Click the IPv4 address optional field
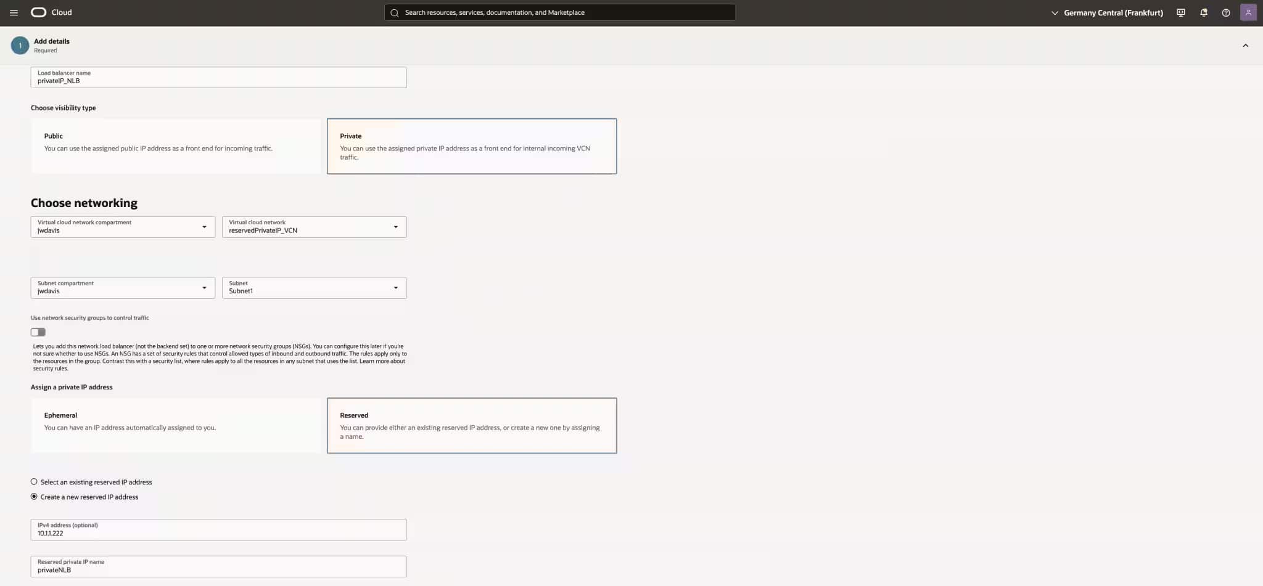The image size is (1263, 586). point(218,530)
